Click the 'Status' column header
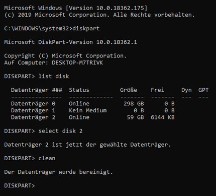216x196 pixels. pyautogui.click(x=79, y=90)
